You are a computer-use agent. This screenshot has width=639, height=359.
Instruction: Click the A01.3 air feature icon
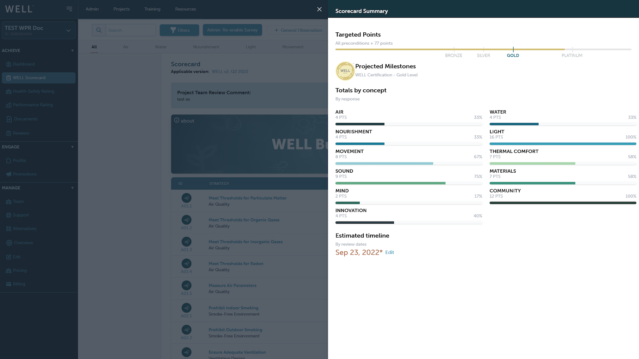[x=187, y=242]
